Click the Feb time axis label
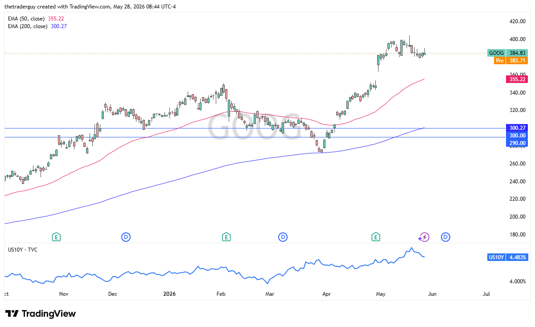 coord(220,294)
